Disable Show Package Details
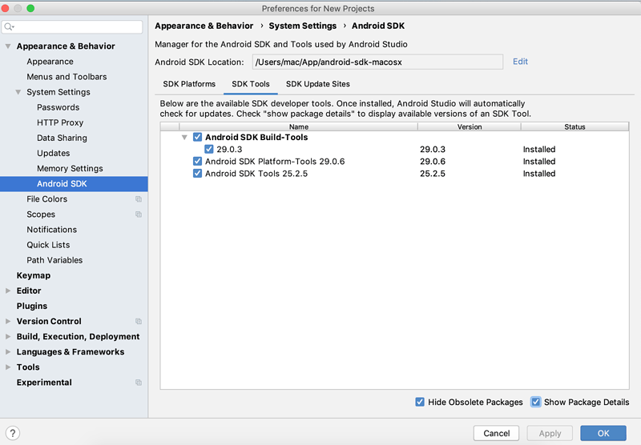Image resolution: width=641 pixels, height=445 pixels. [535, 402]
